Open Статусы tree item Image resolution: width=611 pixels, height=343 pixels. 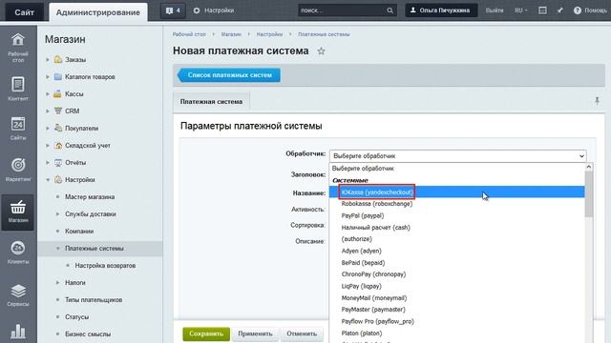tap(76, 317)
